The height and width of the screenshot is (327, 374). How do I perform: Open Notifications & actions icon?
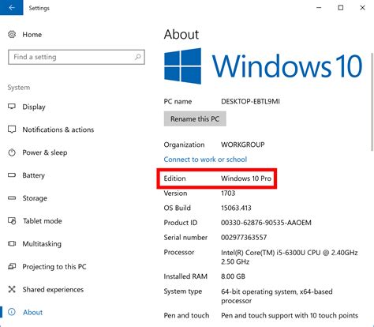point(12,130)
